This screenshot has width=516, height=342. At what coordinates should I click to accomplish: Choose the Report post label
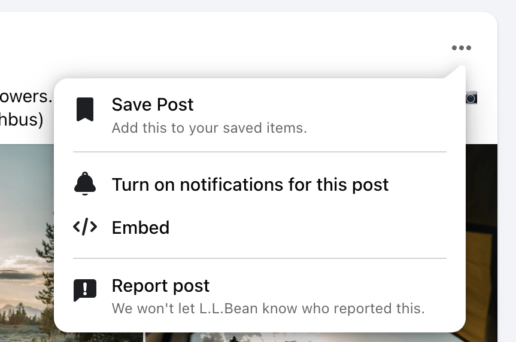point(160,285)
